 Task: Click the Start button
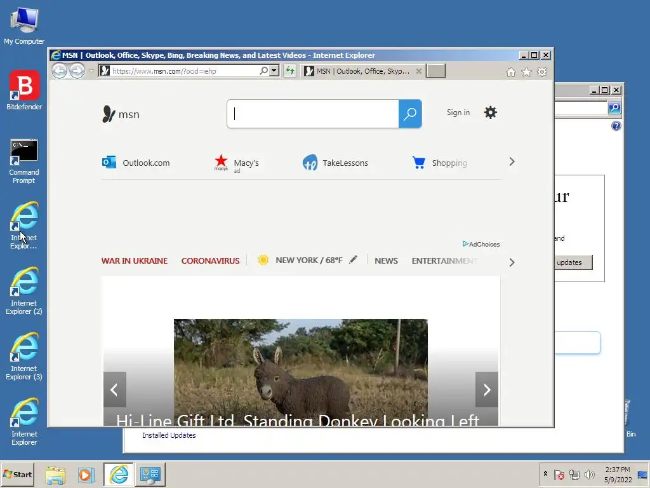pyautogui.click(x=17, y=474)
